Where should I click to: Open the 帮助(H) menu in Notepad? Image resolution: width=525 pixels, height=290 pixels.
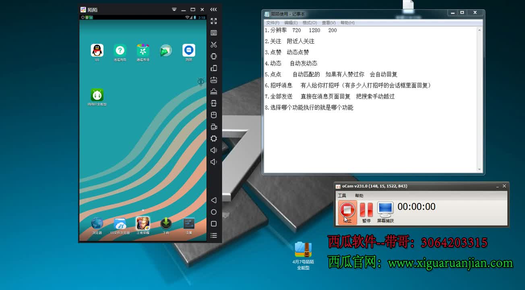[347, 23]
